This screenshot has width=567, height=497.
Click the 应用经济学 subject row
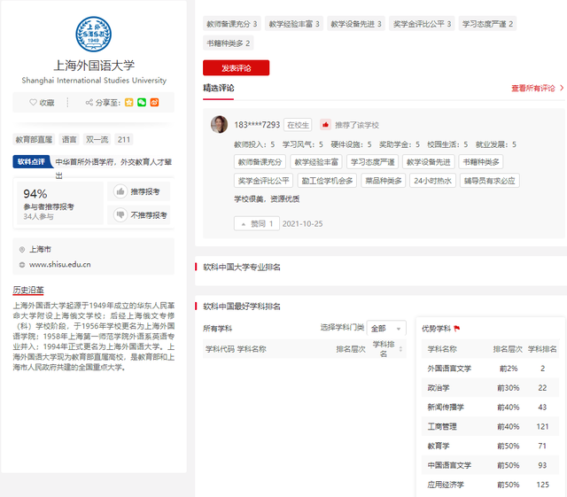click(490, 485)
